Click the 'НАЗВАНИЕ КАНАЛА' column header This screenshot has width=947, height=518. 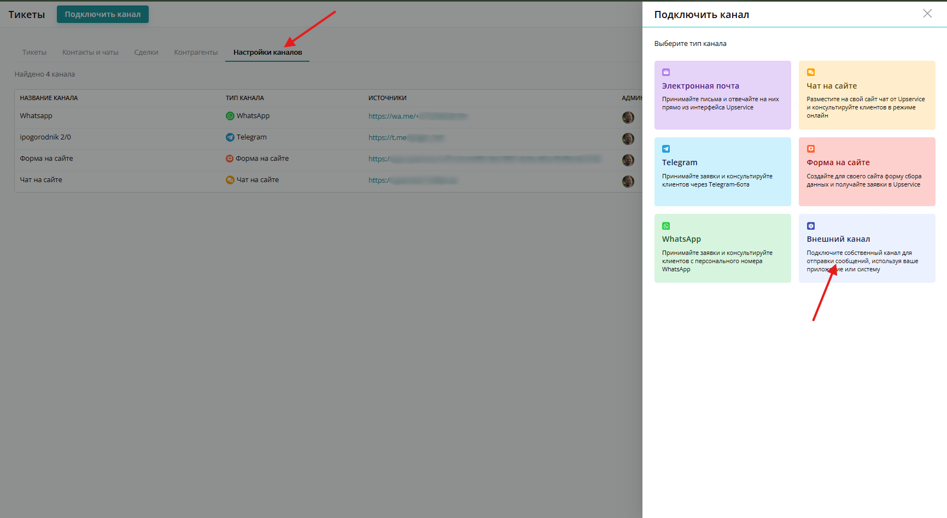coord(49,98)
